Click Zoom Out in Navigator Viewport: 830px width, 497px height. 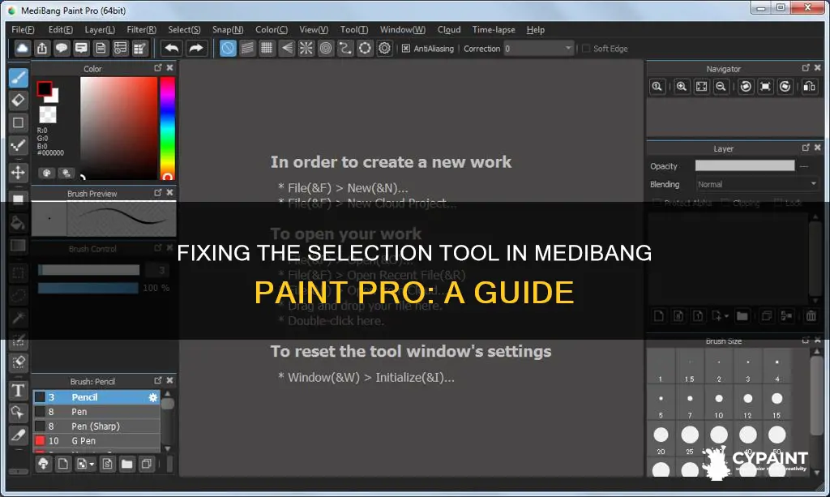click(721, 87)
